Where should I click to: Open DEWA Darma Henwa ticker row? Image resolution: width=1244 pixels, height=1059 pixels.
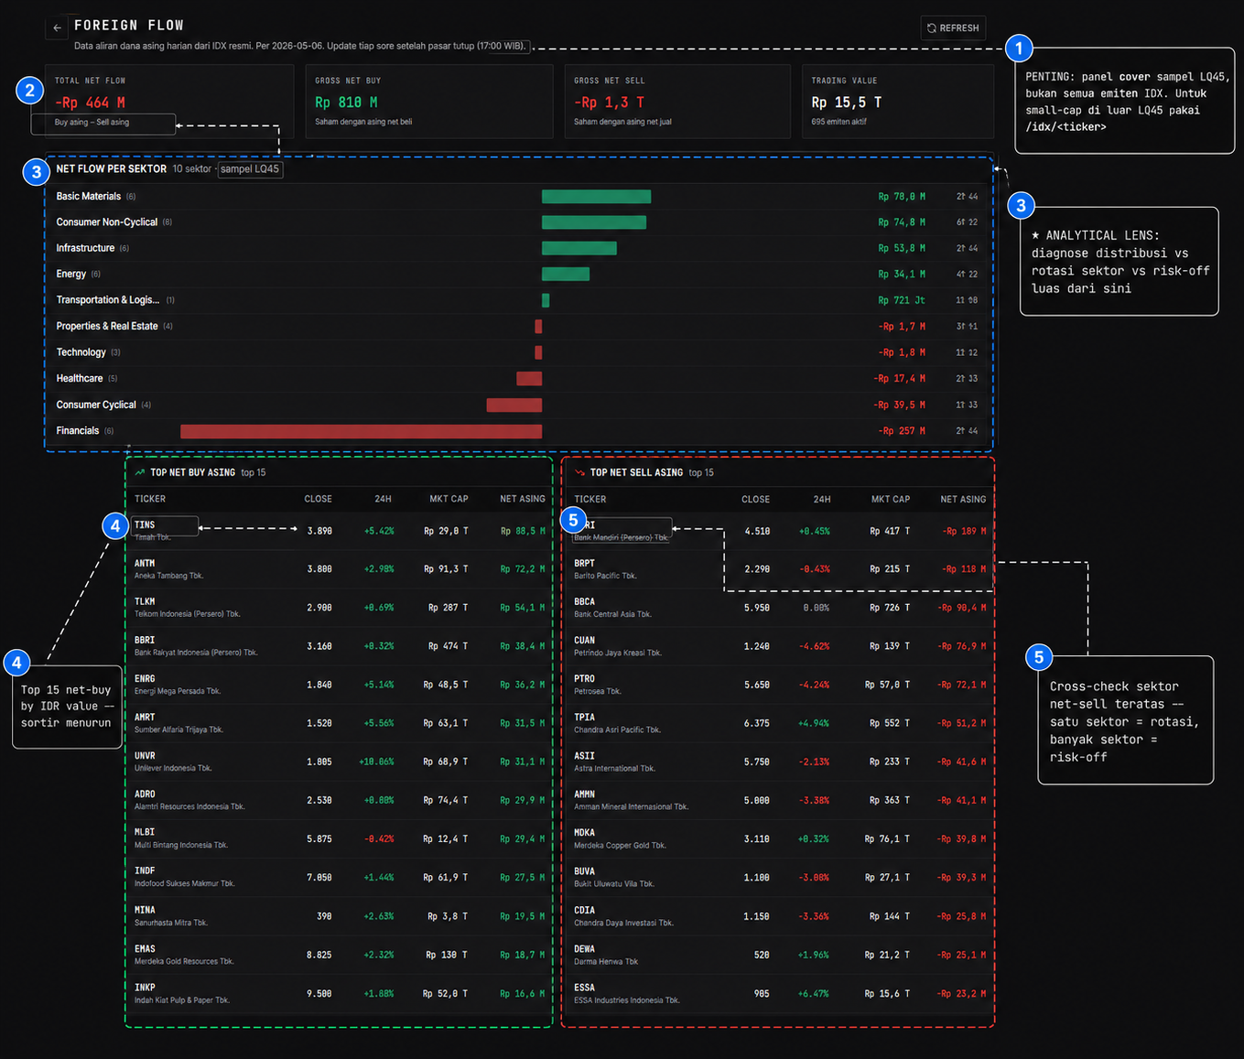pyautogui.click(x=779, y=955)
